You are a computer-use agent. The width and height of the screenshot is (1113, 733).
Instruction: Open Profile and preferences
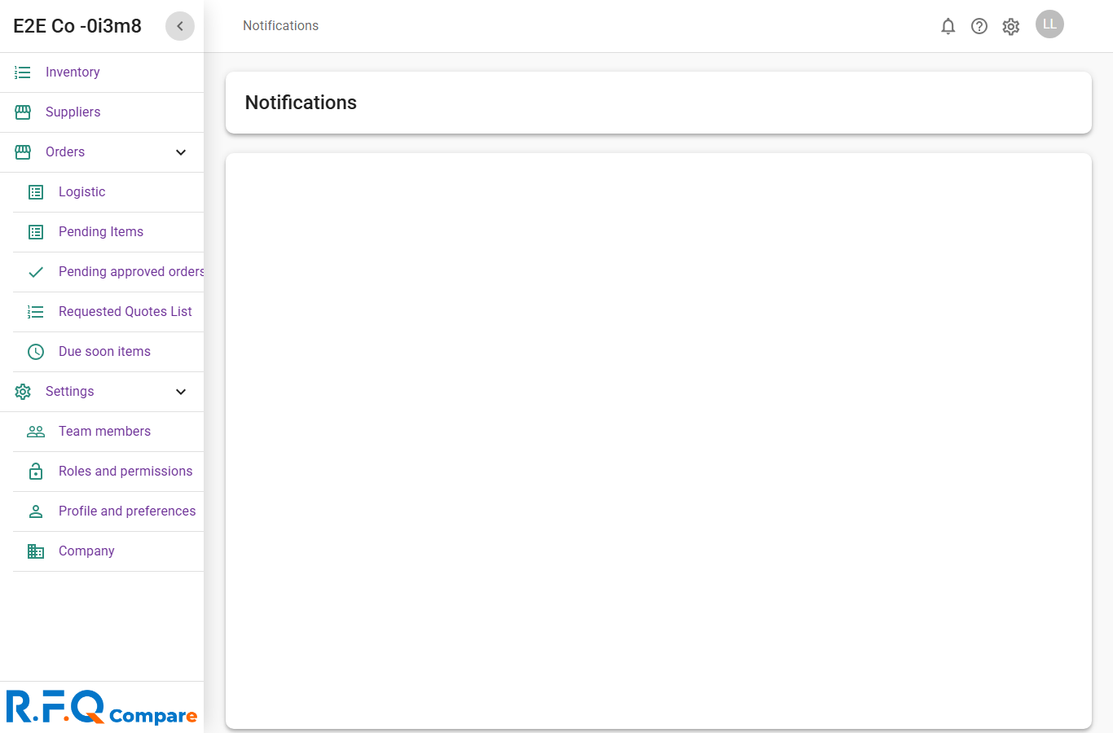click(108, 511)
